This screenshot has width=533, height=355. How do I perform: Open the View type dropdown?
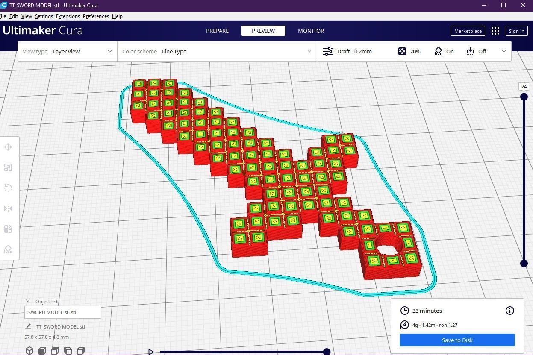click(68, 51)
